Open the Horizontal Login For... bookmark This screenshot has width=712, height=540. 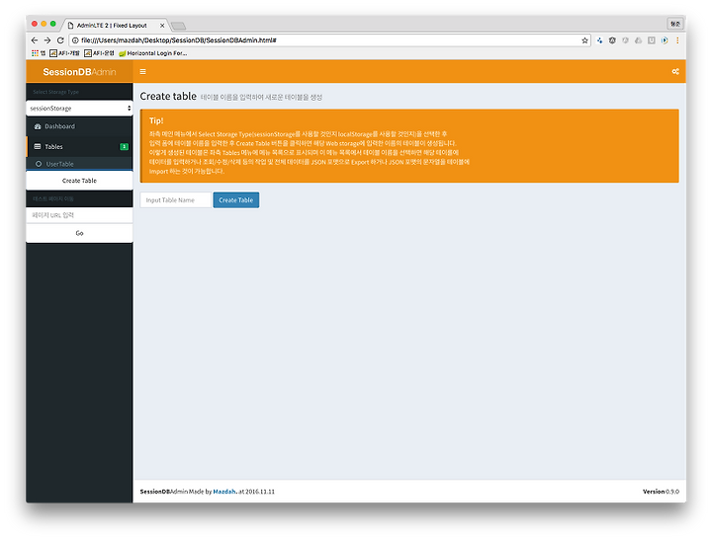click(152, 53)
